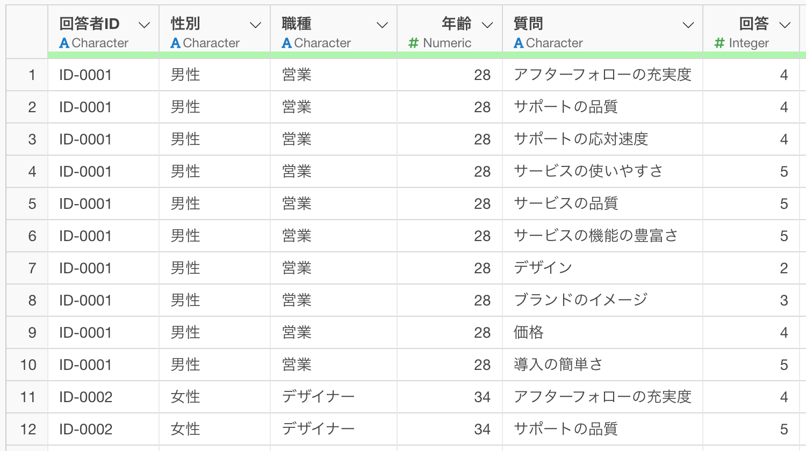Click the ID-0002 cell in row 11

[86, 397]
